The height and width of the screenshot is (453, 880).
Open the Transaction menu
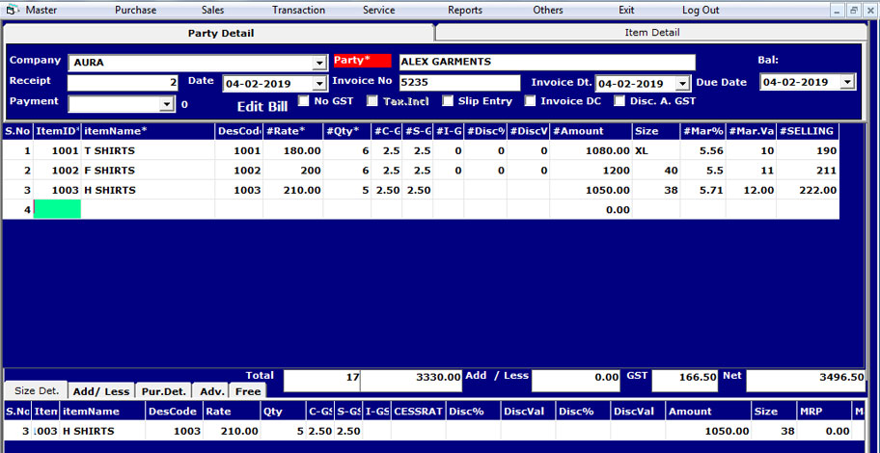click(x=298, y=10)
